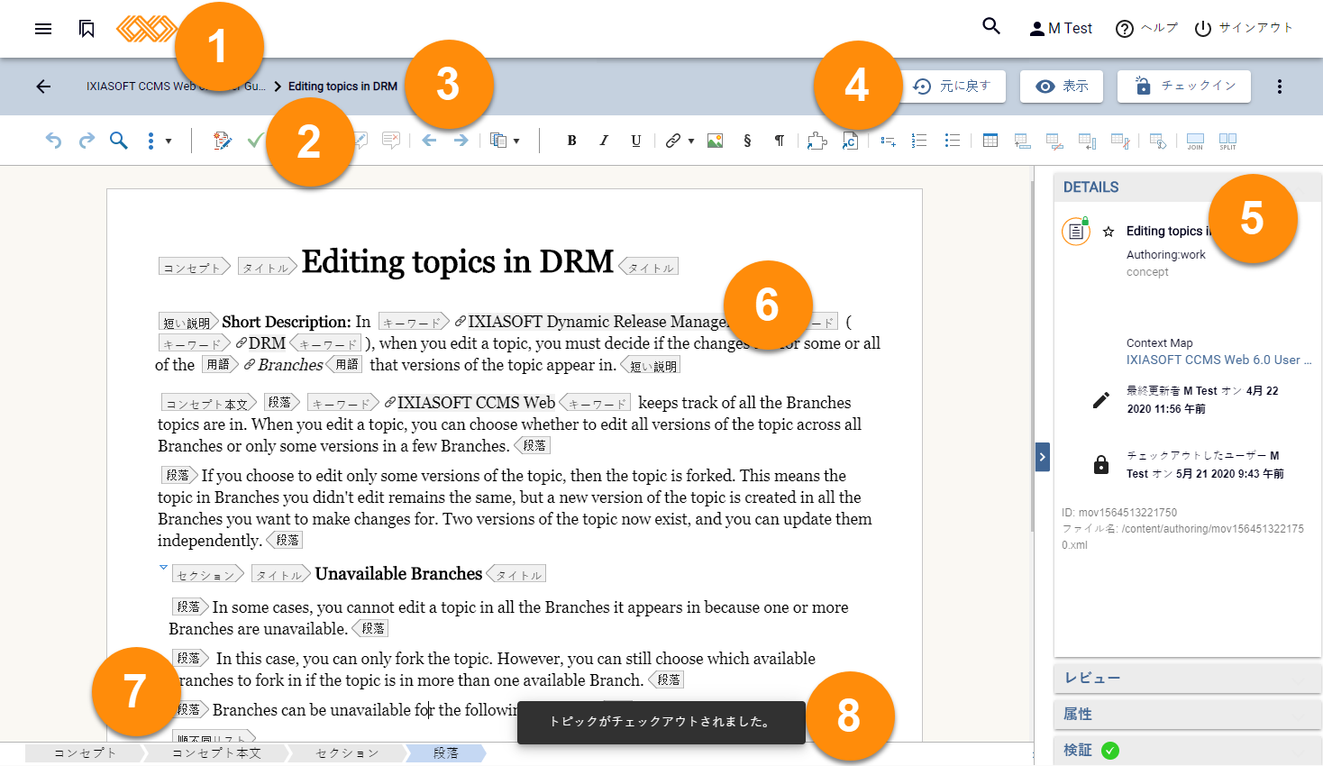
Task: Open table properties icon
Action: (x=1158, y=141)
